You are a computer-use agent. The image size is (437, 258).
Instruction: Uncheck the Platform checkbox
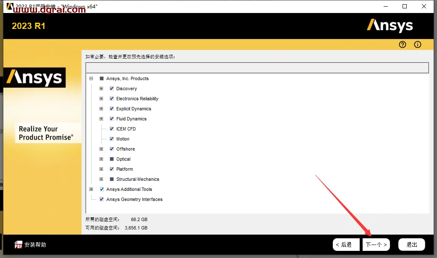tap(112, 169)
